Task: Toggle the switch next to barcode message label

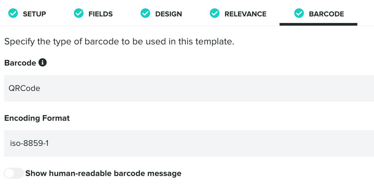Action: click(13, 173)
